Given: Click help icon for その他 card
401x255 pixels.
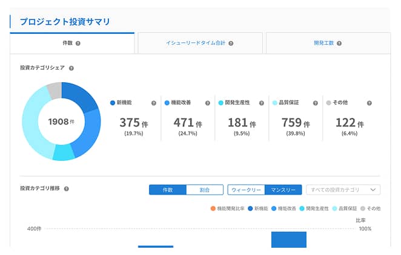Looking at the screenshot, I should click(370, 103).
